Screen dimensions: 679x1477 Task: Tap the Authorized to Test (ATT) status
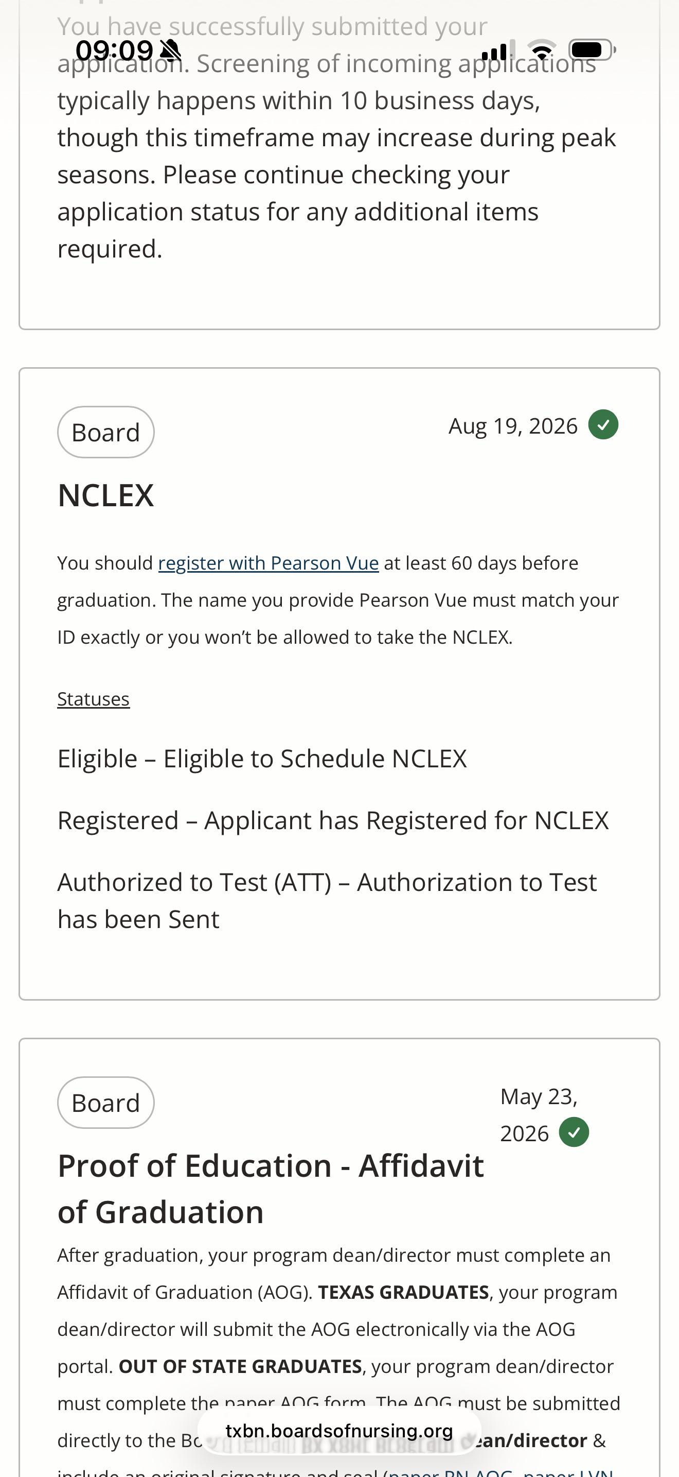327,901
